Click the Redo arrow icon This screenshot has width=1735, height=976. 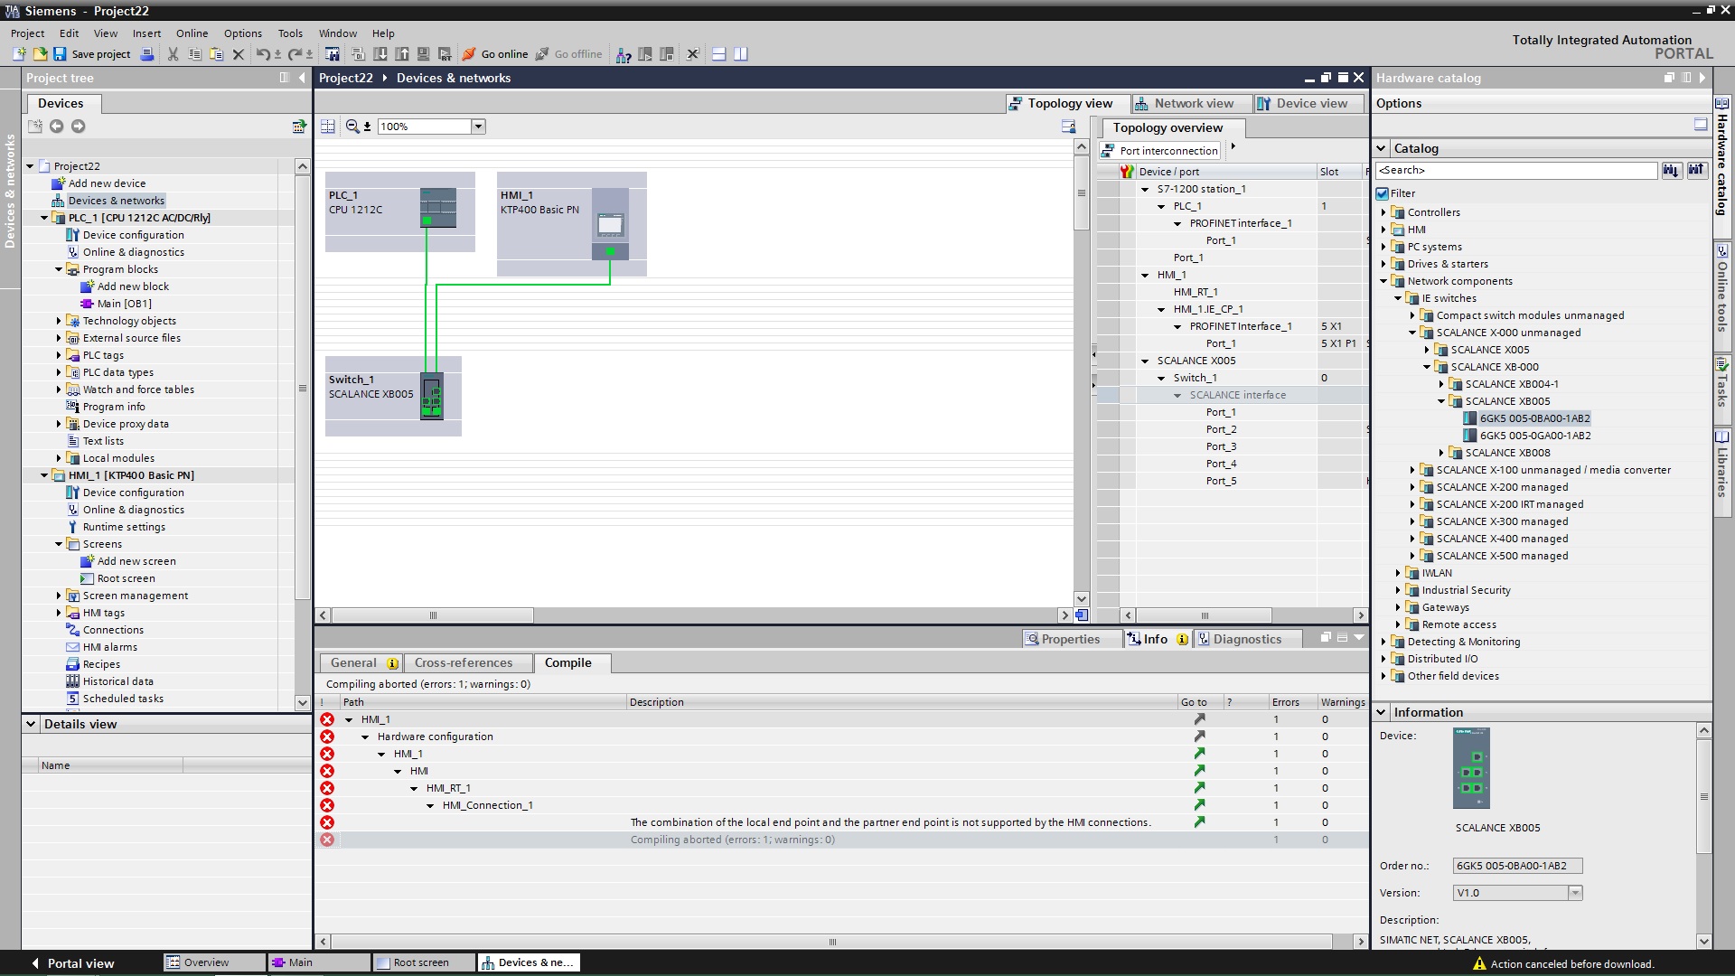(x=295, y=54)
